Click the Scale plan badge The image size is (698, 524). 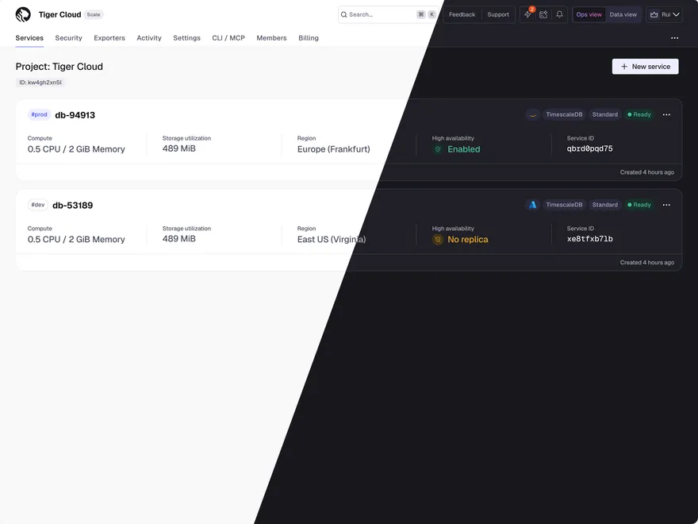[94, 15]
